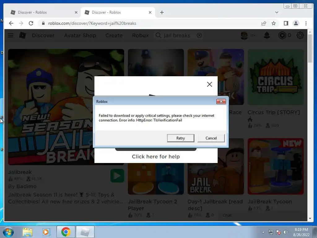Screen dimensions: 317x238
Task: Click the page scrollbar up arrow
Action: tap(310, 32)
